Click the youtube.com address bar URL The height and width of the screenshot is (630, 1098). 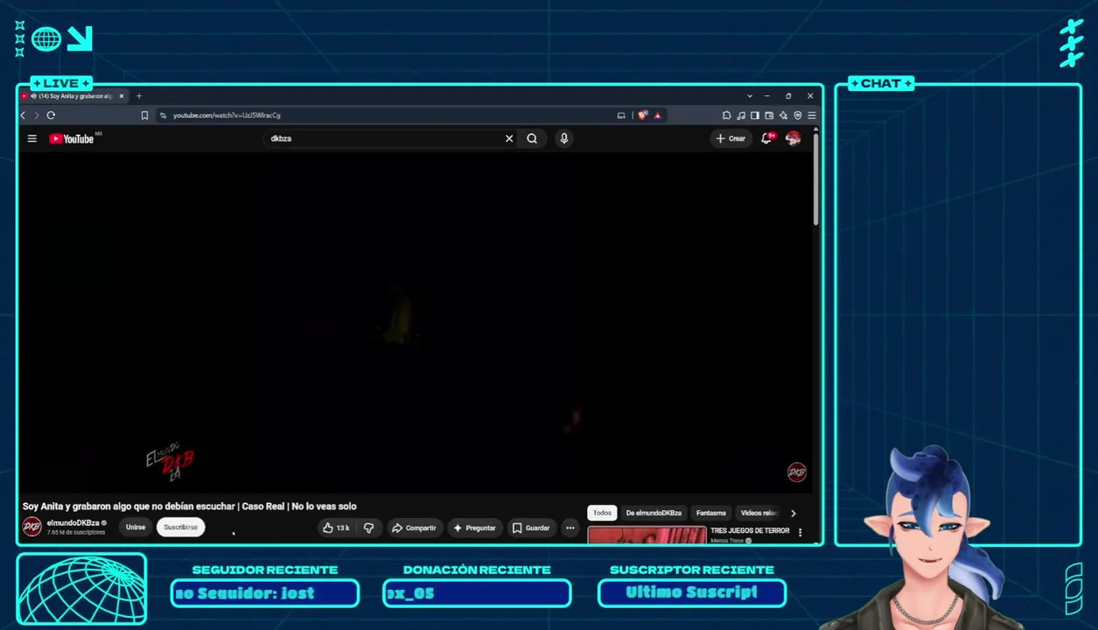tap(227, 115)
